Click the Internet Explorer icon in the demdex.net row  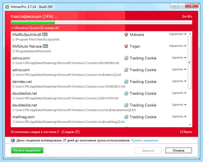click(126, 82)
